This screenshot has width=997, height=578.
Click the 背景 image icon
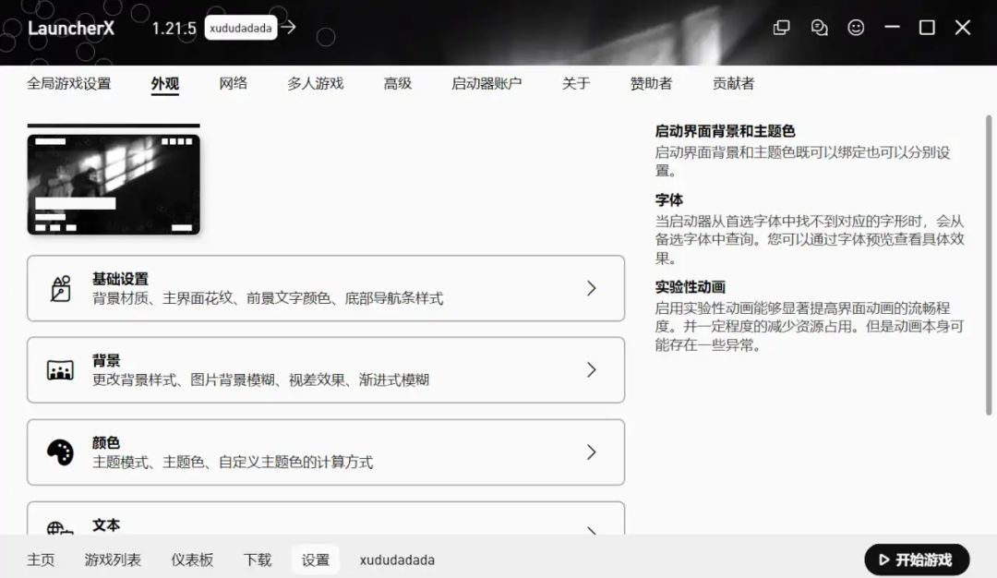pos(60,369)
